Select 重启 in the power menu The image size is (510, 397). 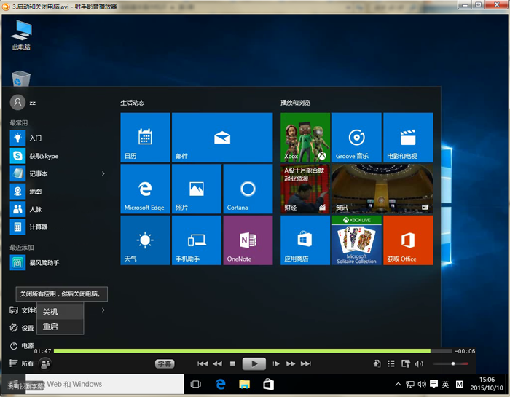(60, 326)
